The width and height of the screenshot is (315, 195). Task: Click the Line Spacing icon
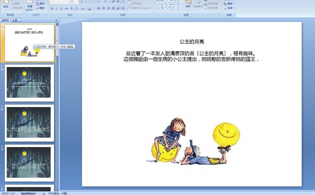[x=123, y=2]
